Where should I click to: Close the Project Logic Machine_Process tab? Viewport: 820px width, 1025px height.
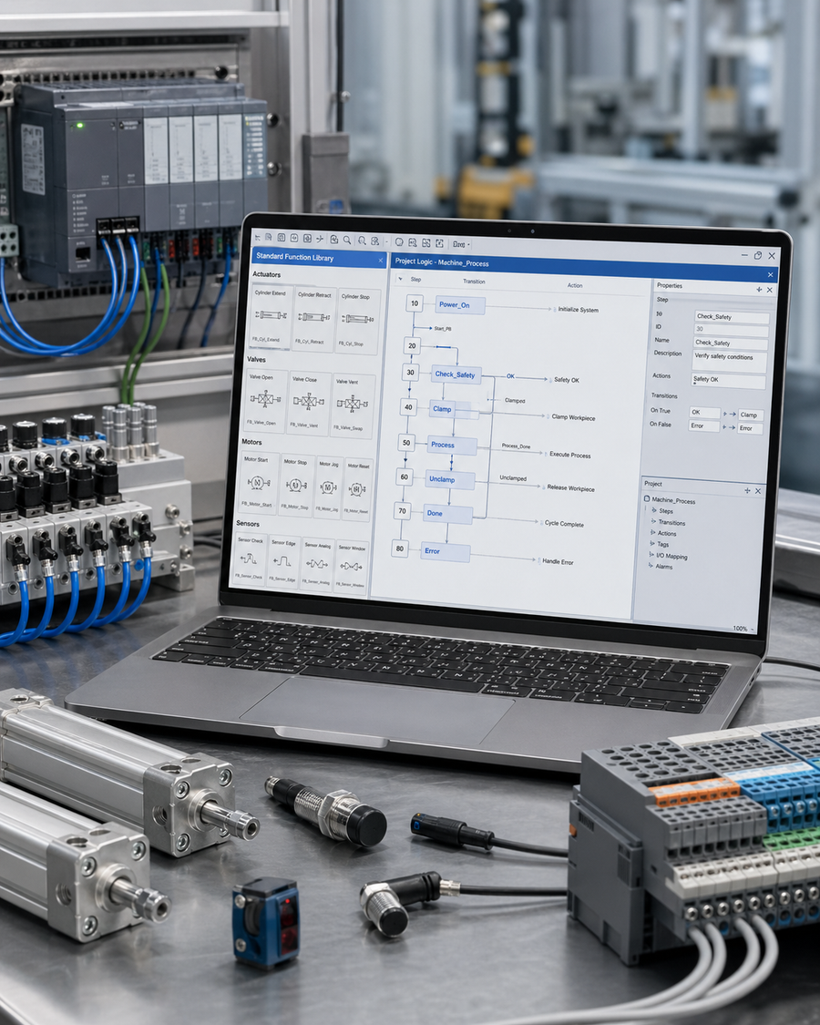click(770, 274)
